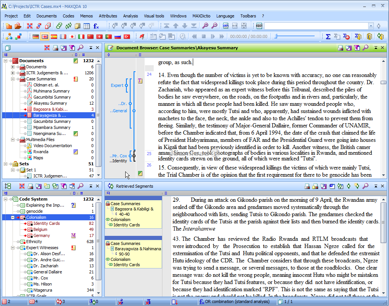Click the New Project icon in toolbar
Viewport: 389px width, 306px height.
tap(9, 26)
